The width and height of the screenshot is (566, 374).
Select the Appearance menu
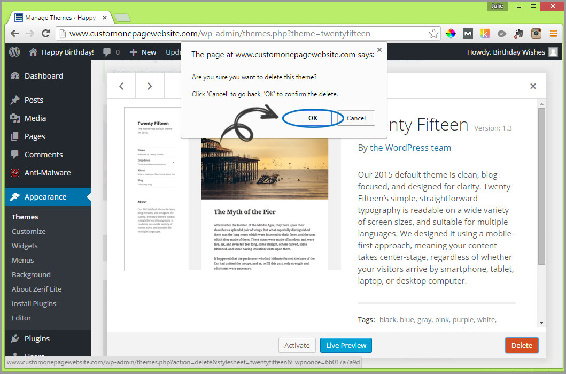coord(48,197)
